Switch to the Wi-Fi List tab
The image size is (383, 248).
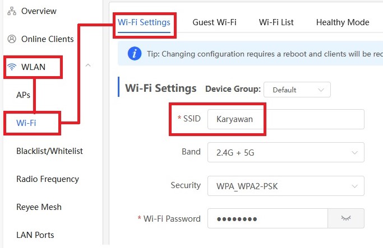click(276, 22)
